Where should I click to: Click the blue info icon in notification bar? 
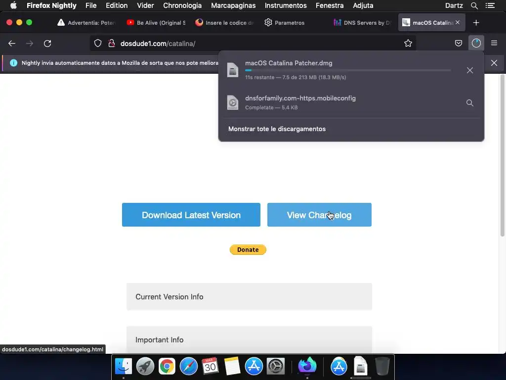click(13, 63)
